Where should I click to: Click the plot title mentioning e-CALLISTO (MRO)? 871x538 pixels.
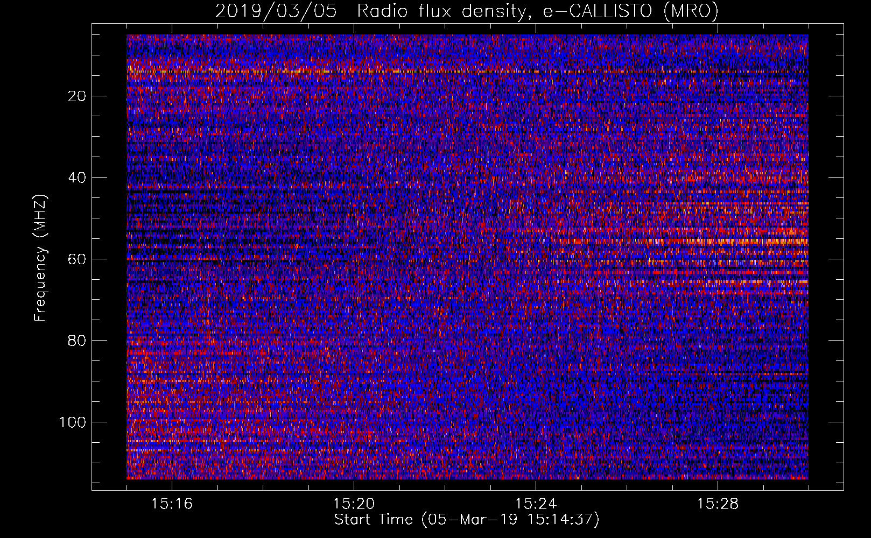point(467,11)
